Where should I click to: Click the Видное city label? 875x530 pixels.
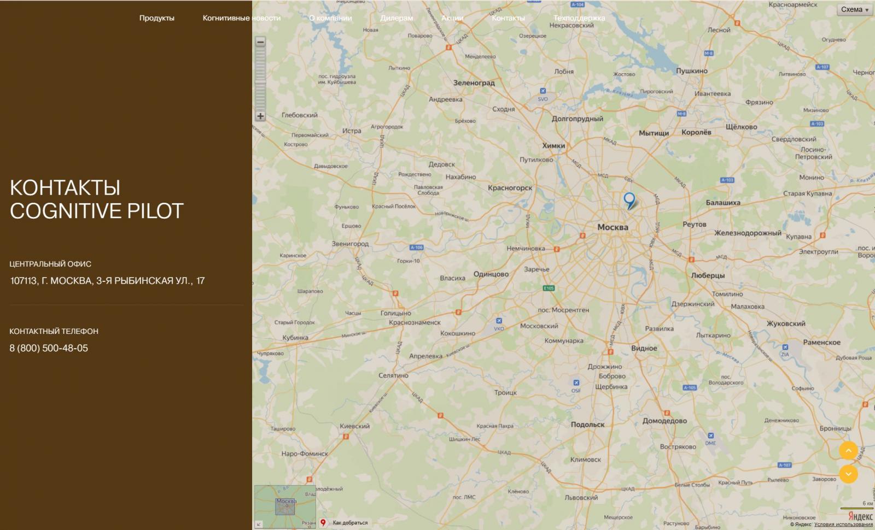[x=644, y=348]
